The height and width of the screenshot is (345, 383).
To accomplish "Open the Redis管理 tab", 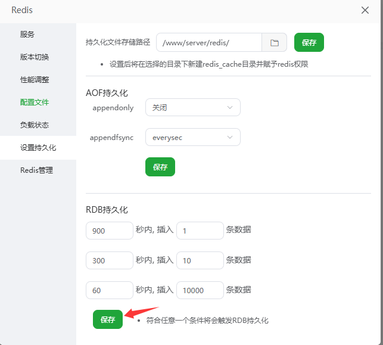I will click(x=36, y=170).
